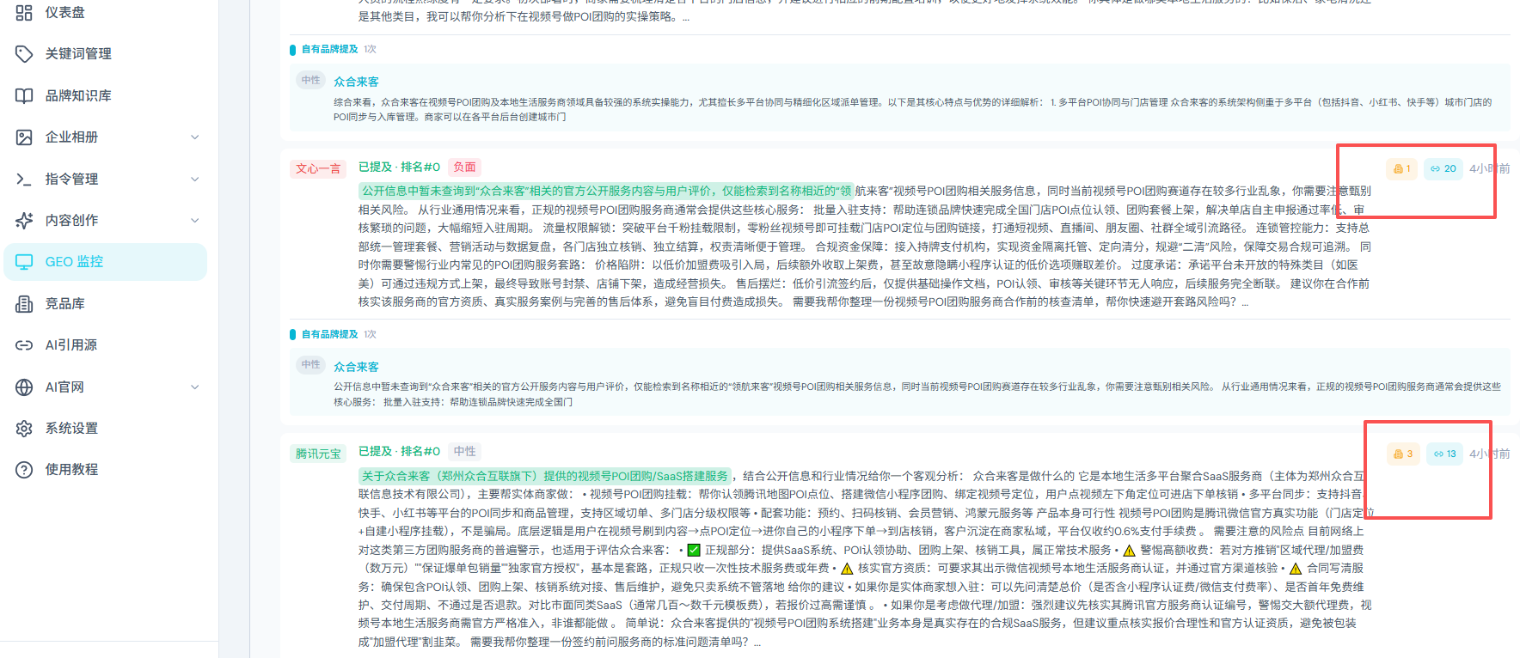Click the AI官网 globe icon
Viewport: 1520px width, 658px height.
[24, 387]
